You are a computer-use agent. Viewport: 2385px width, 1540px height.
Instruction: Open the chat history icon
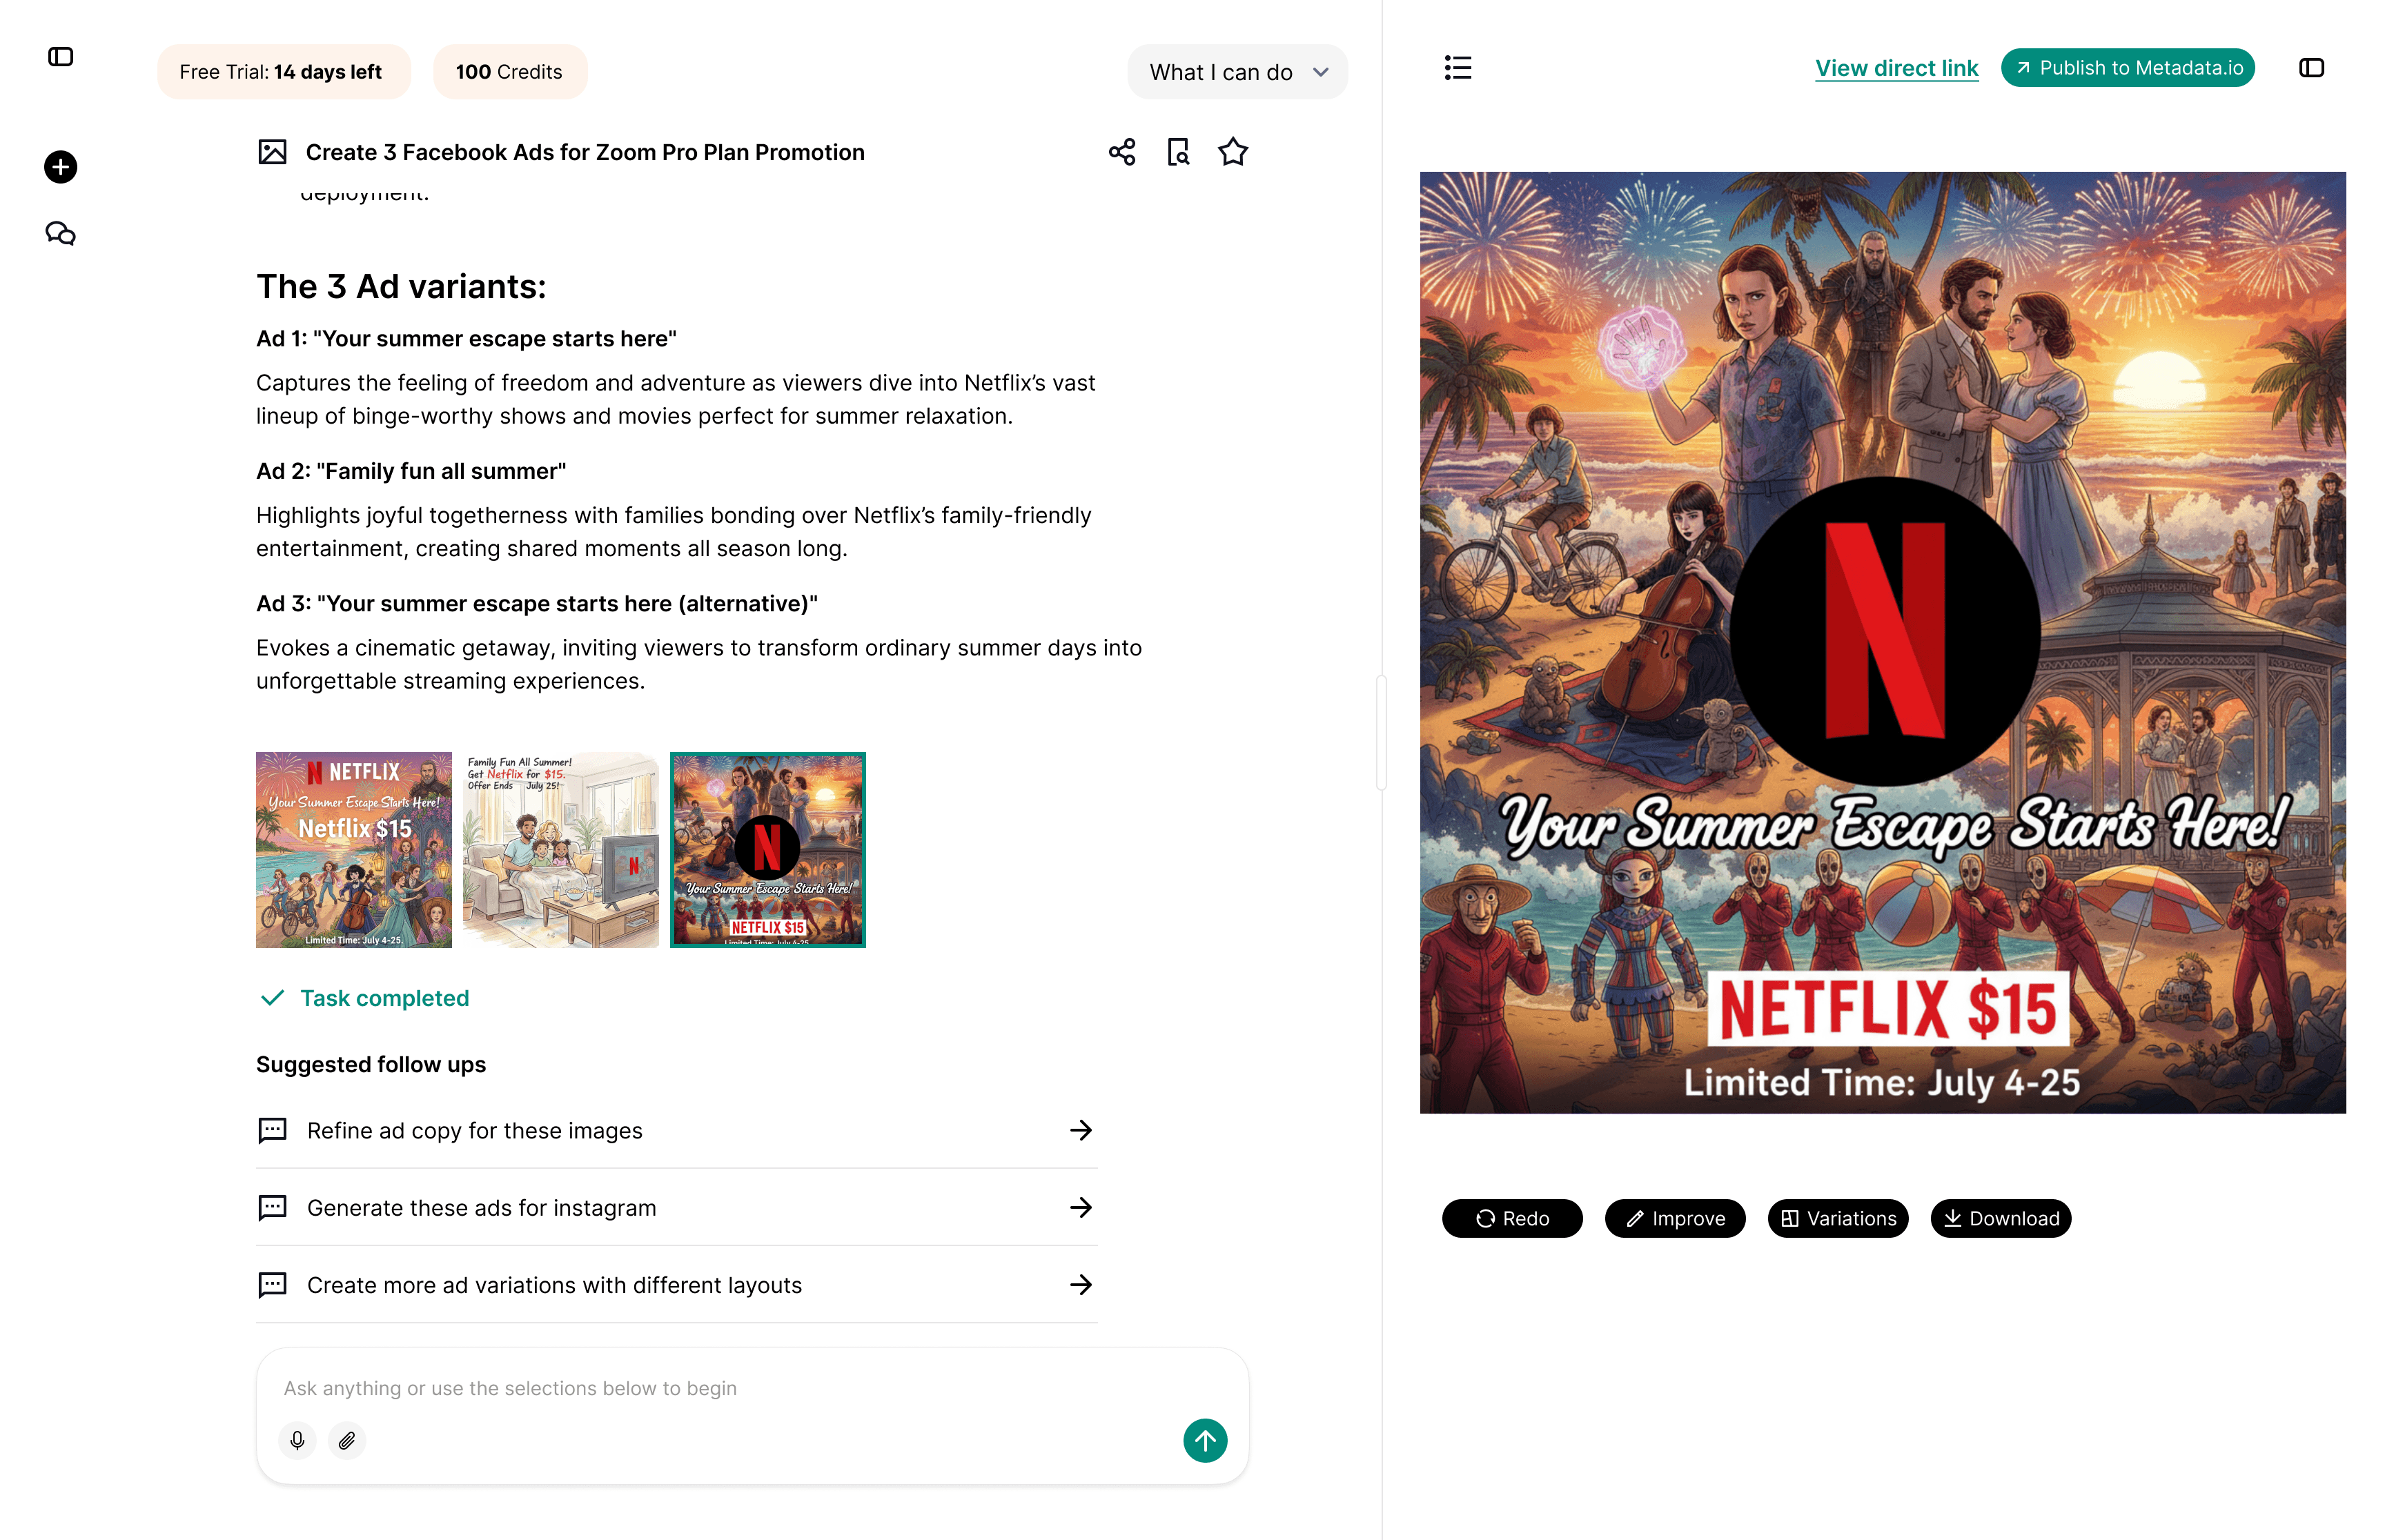pos(60,234)
